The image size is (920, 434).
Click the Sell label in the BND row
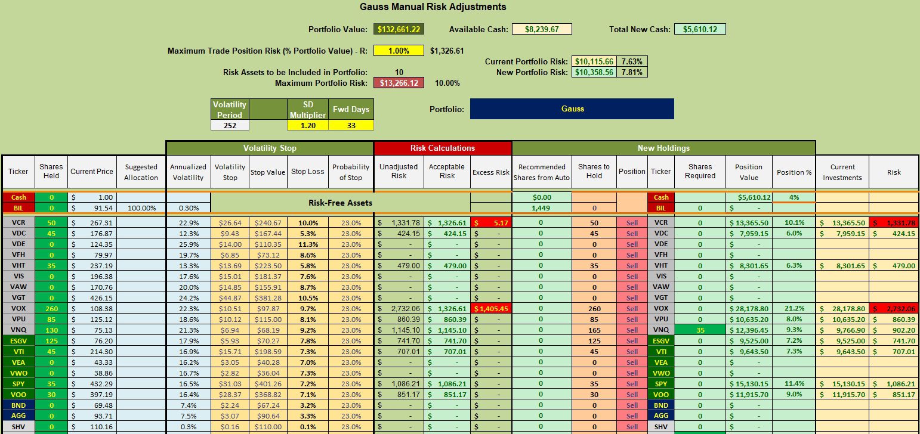coord(632,405)
